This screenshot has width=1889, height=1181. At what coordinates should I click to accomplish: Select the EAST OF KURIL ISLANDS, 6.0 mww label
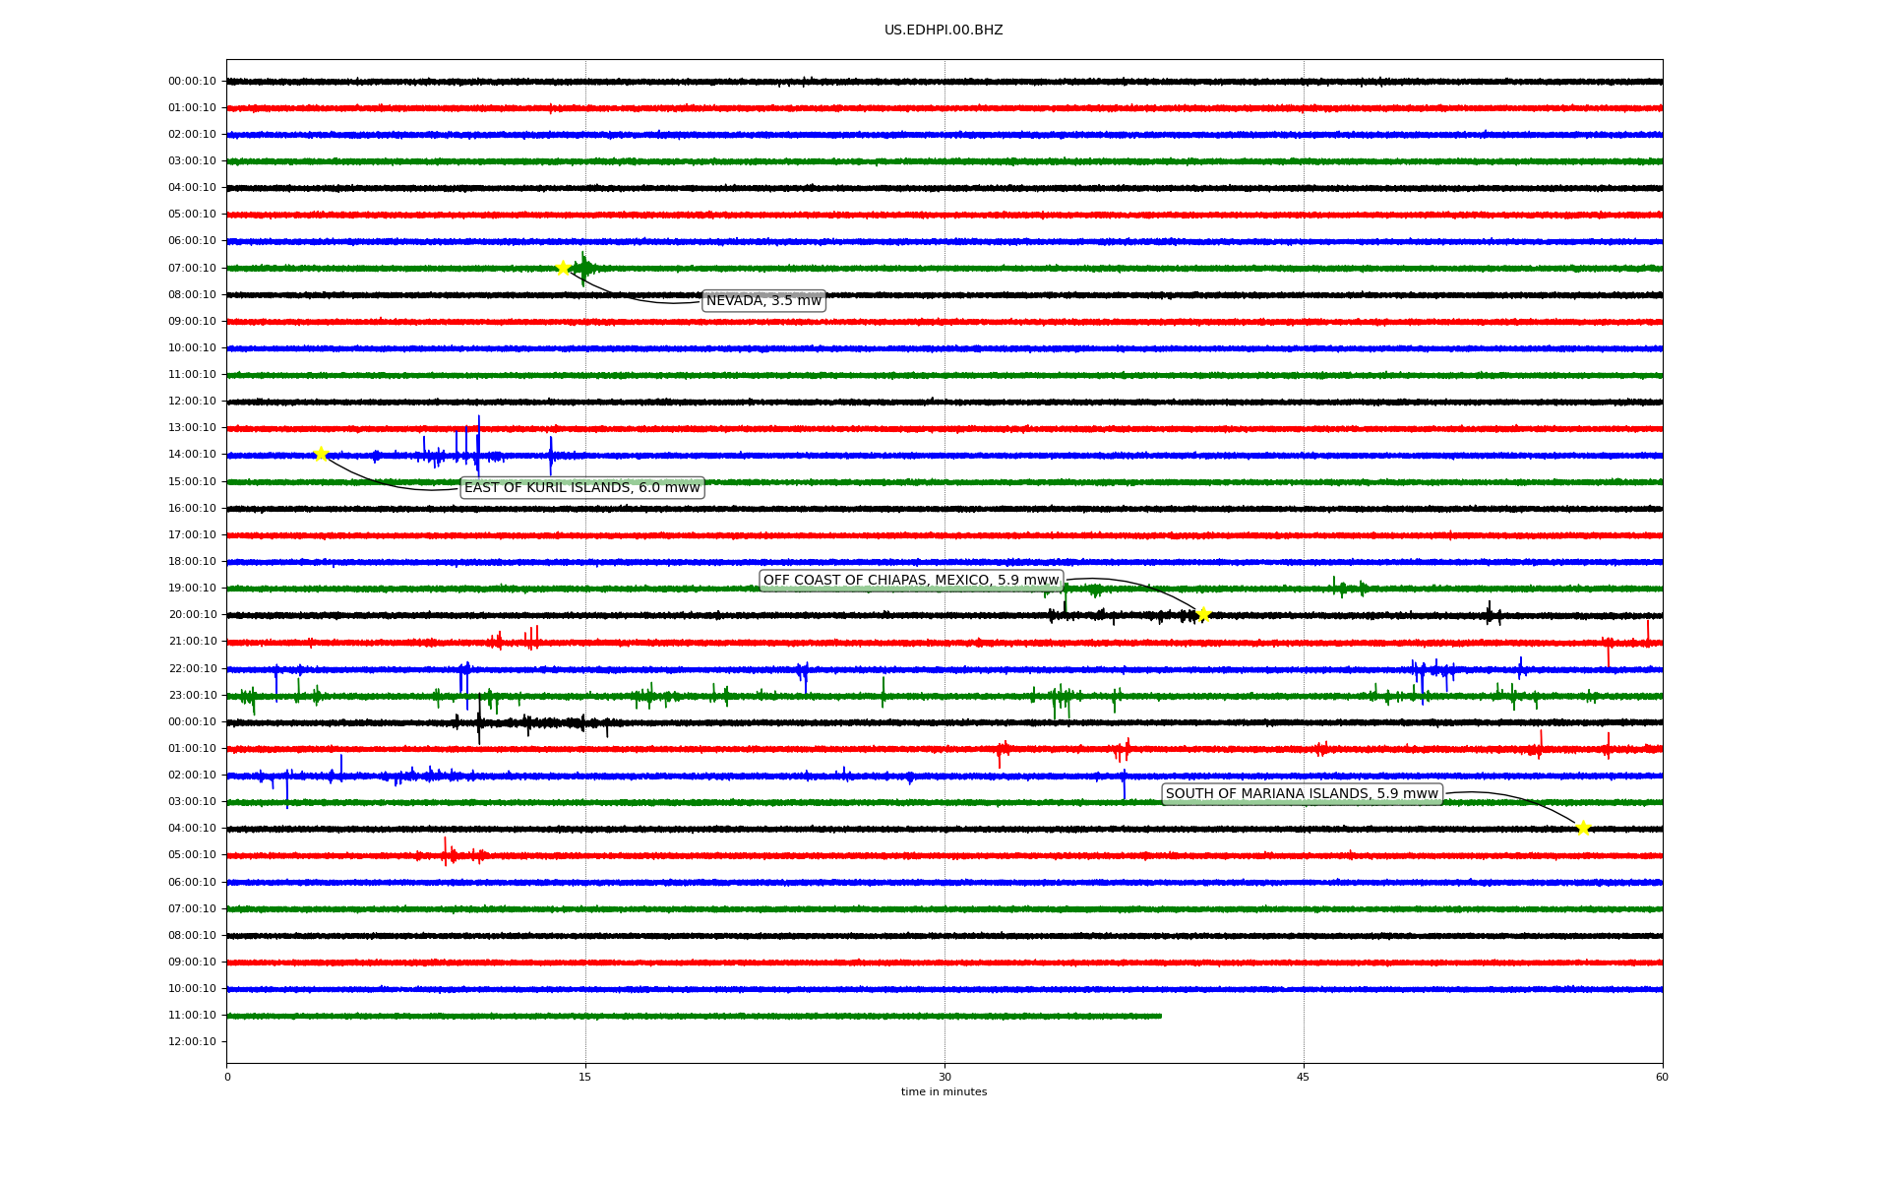582,488
